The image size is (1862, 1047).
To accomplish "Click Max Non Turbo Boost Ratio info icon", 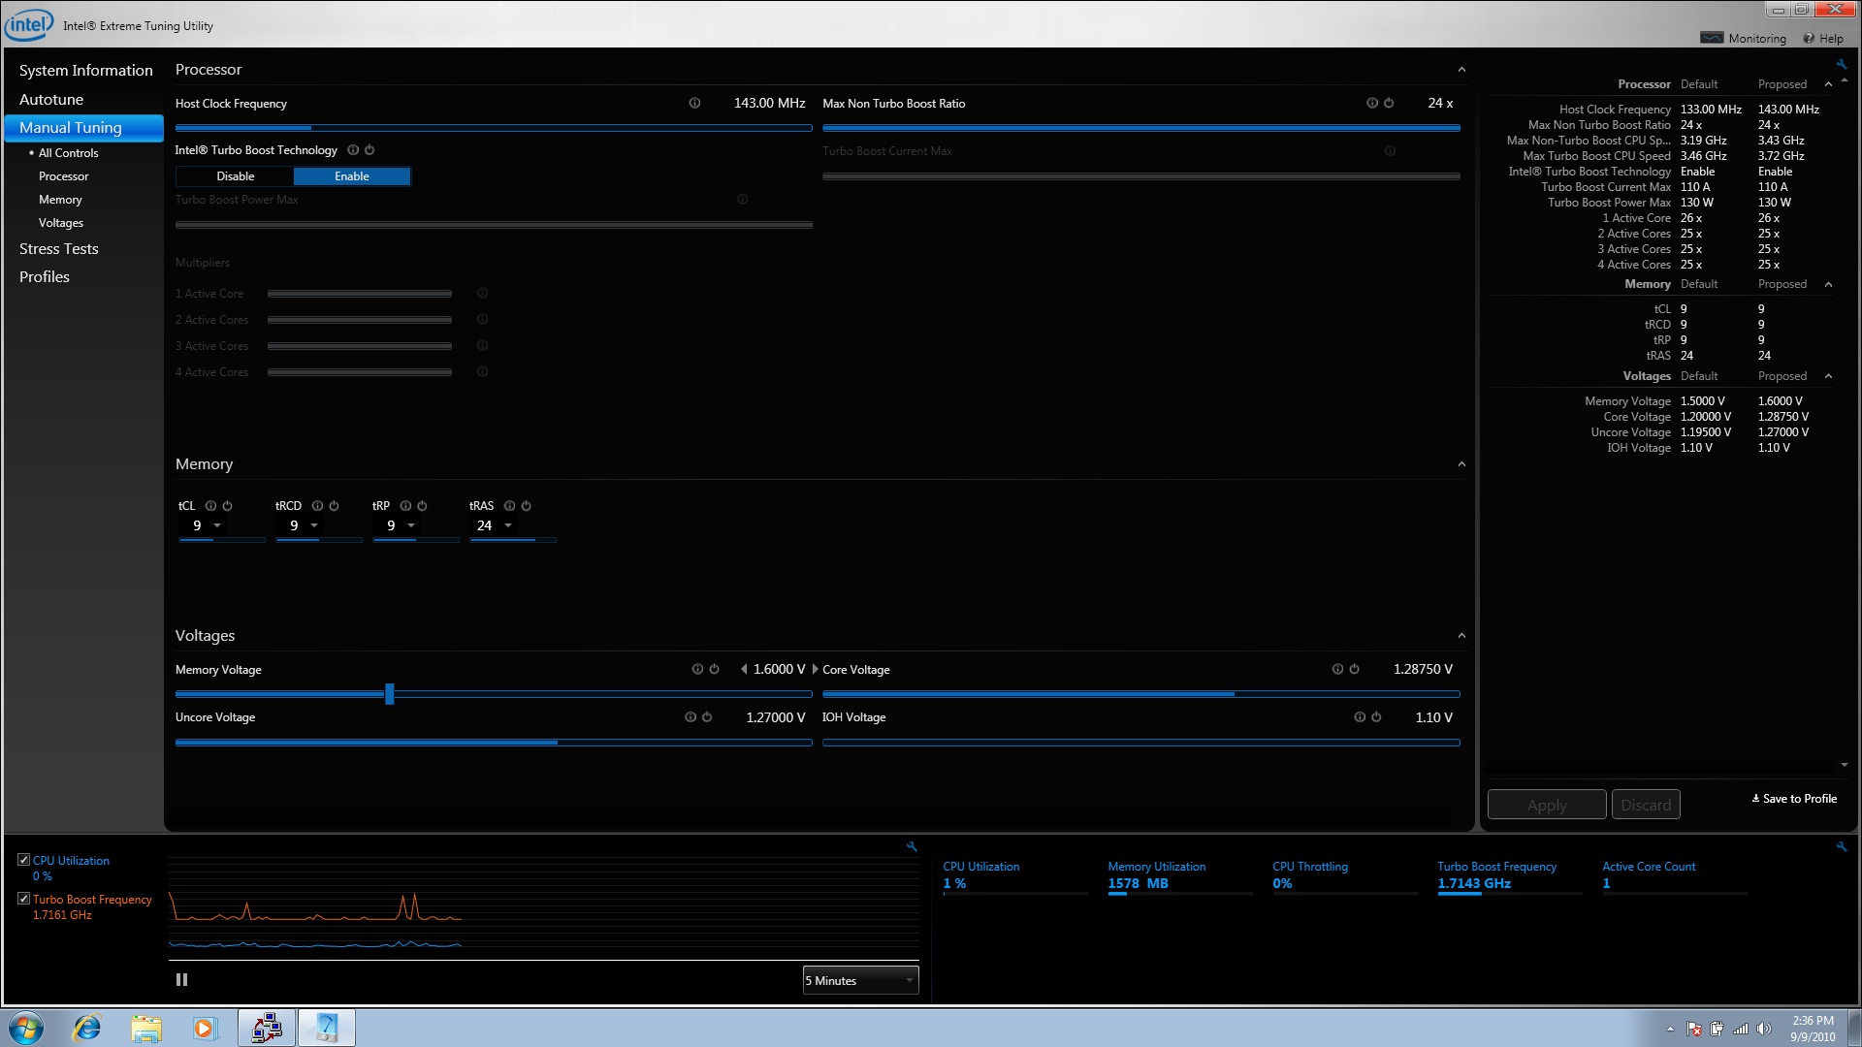I will [1371, 103].
